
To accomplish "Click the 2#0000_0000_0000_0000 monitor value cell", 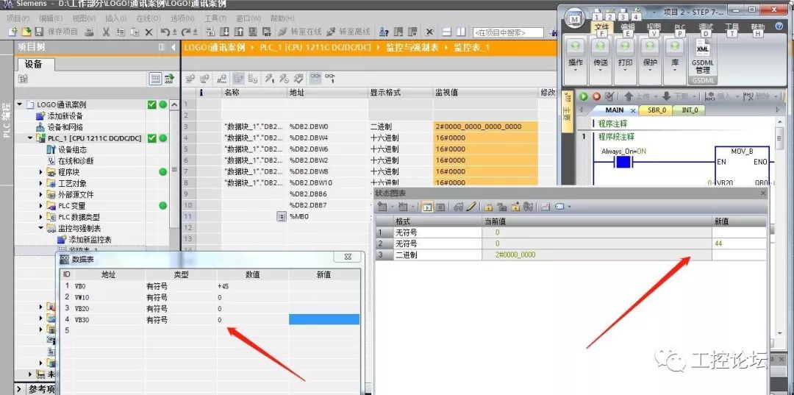I will 485,127.
